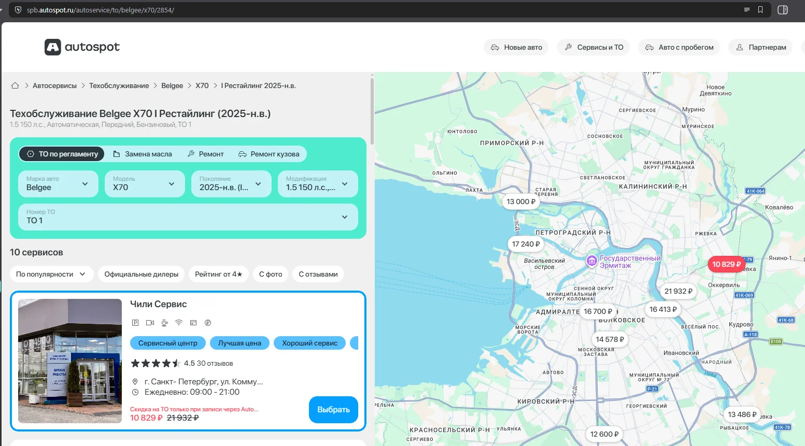
Task: Click the clock icon by opening hours
Action: coord(135,392)
